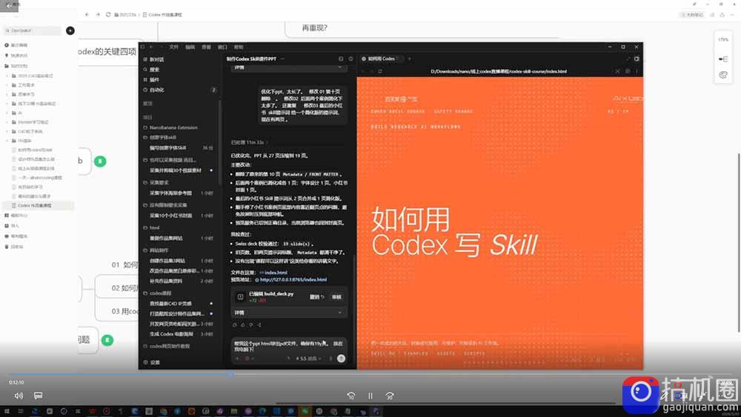Toggle the lower green mind-map node button

pyautogui.click(x=107, y=340)
